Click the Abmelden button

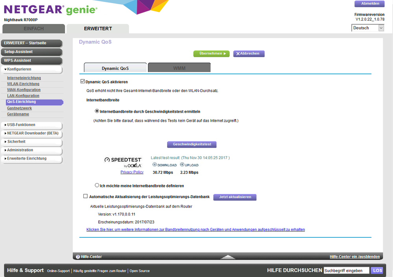tap(369, 4)
